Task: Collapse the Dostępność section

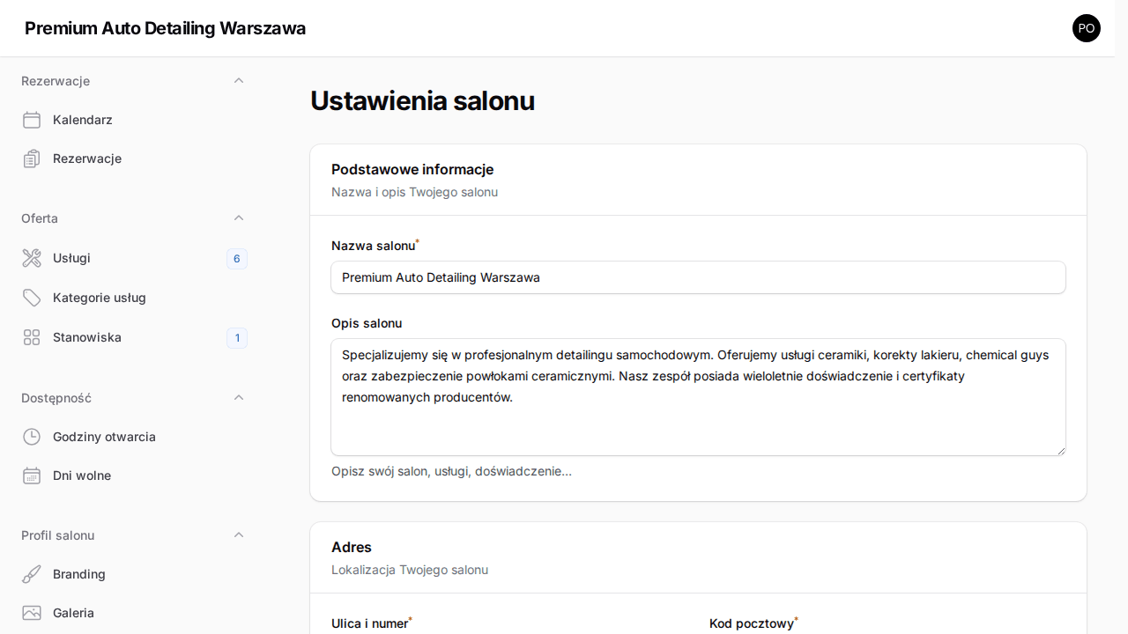Action: pyautogui.click(x=239, y=397)
